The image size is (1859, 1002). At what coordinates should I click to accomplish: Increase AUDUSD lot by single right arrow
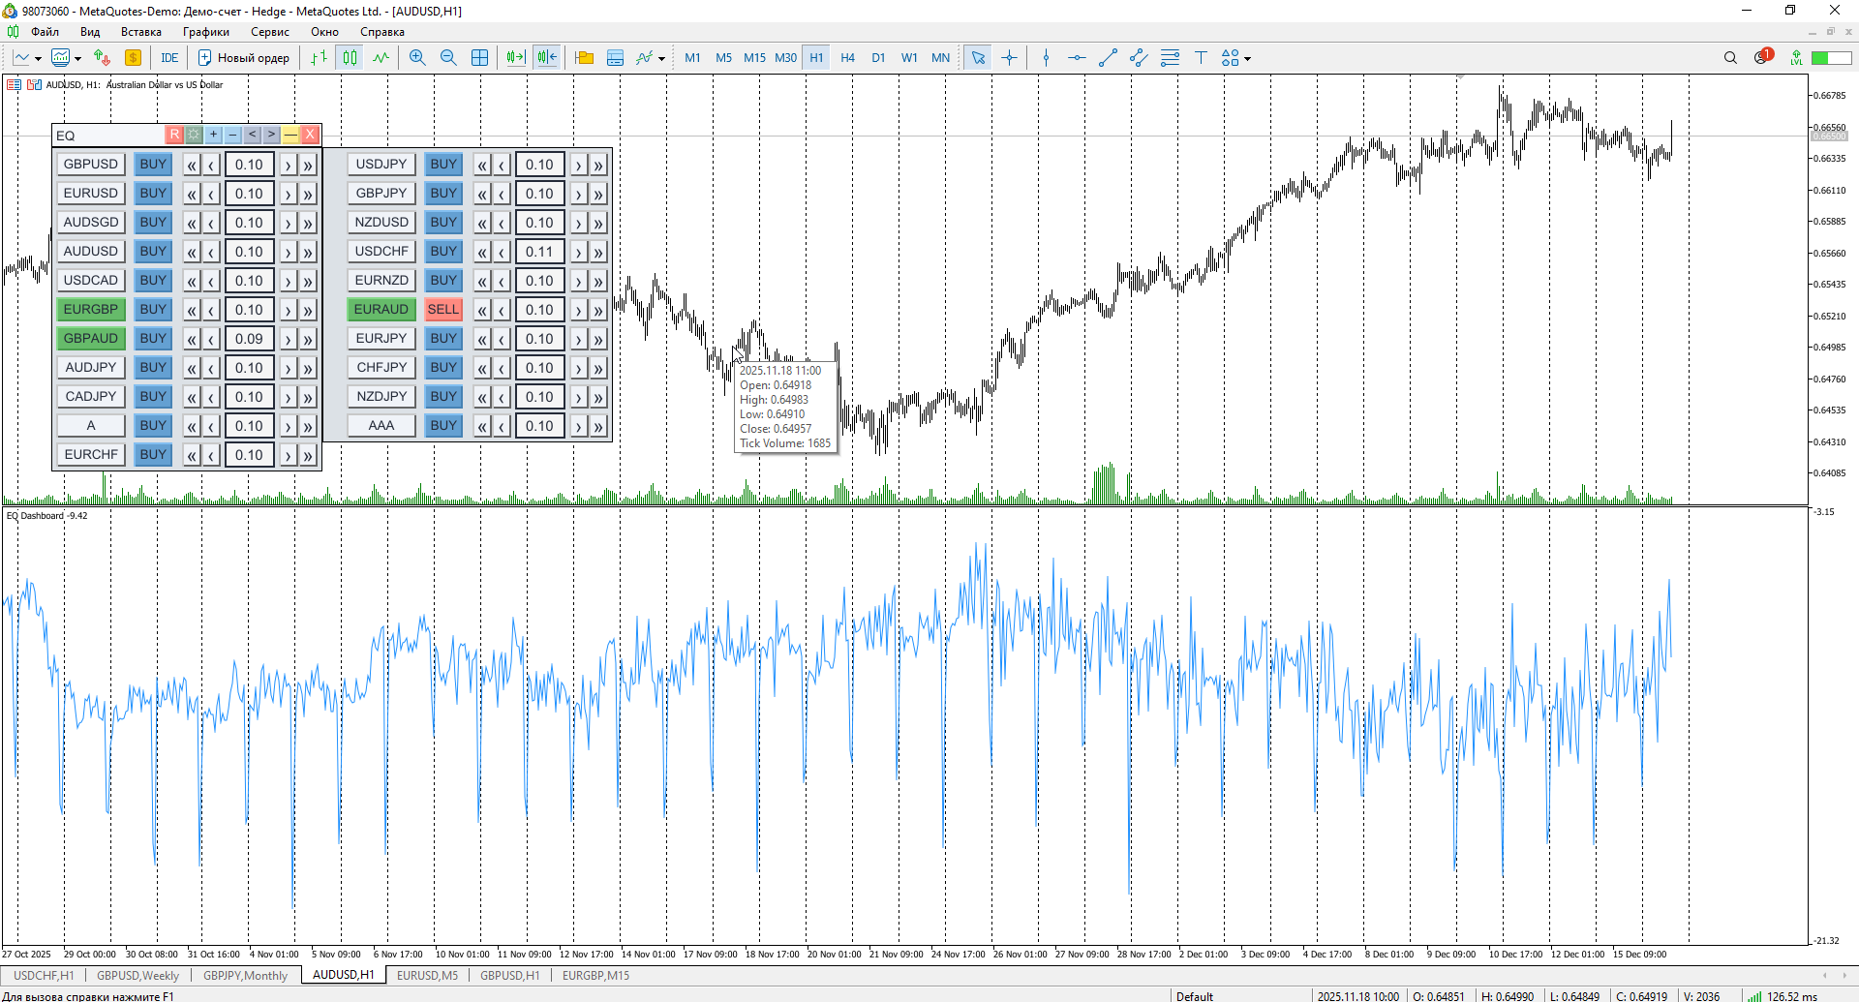click(x=288, y=252)
